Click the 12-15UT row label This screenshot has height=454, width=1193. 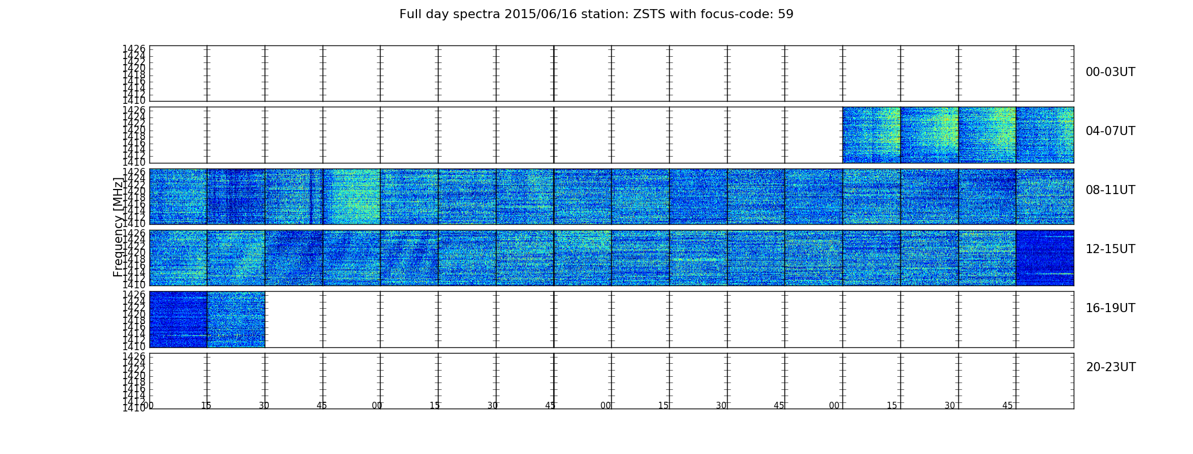(x=1110, y=249)
